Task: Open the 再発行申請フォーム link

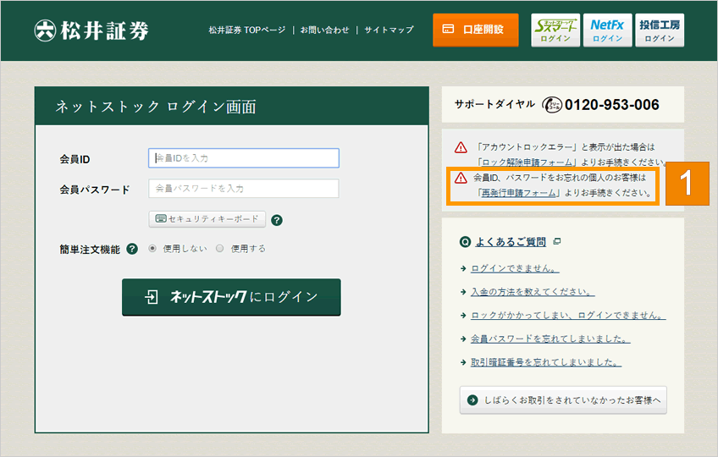Action: pos(518,193)
